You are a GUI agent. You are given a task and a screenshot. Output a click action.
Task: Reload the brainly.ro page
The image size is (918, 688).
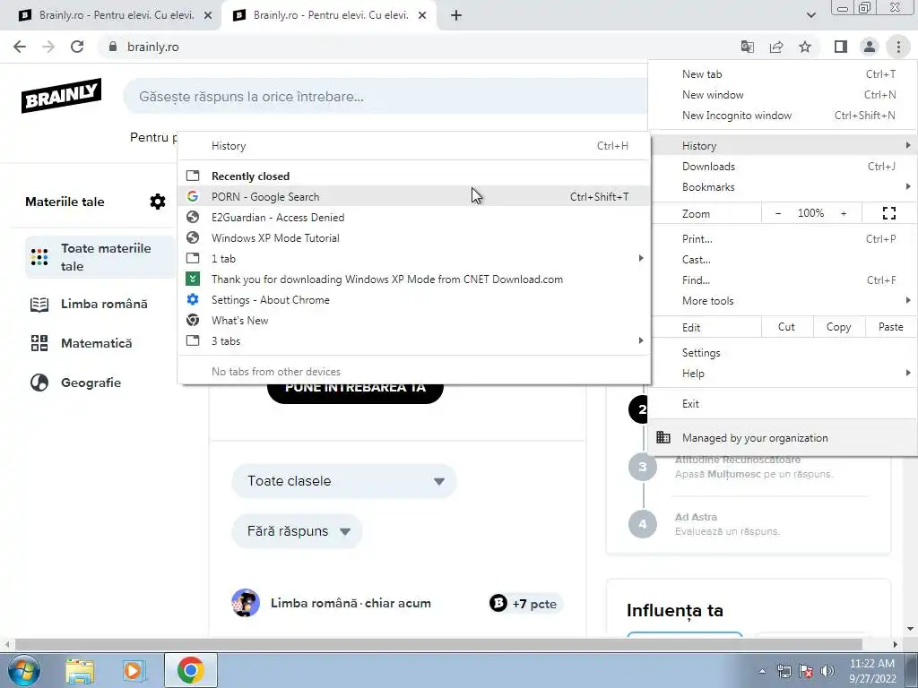[x=77, y=47]
